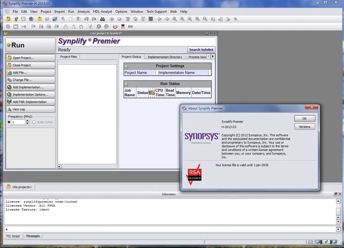Screen dimensions: 344x248
Task: Click the open project folder toolbar icon
Action: click(x=40, y=19)
